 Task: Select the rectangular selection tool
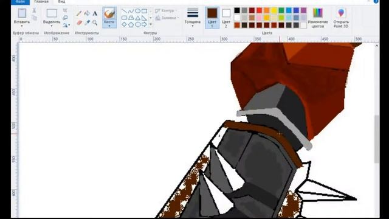point(52,13)
